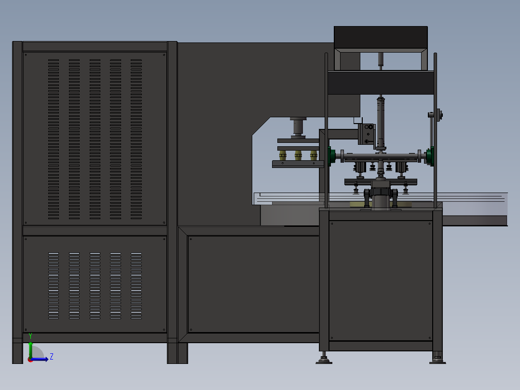Image resolution: width=520 pixels, height=390 pixels.
Task: Select the right cabinet front door panel
Action: (381, 280)
